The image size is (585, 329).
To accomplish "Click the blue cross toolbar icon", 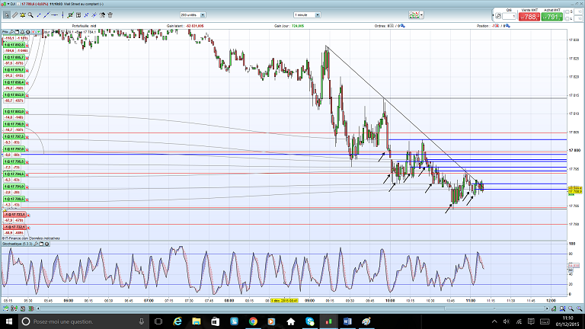I will (87, 15).
